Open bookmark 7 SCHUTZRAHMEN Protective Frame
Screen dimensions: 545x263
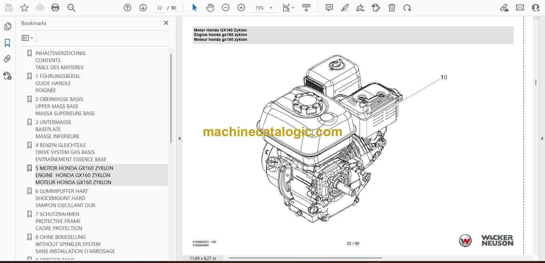[x=57, y=214]
